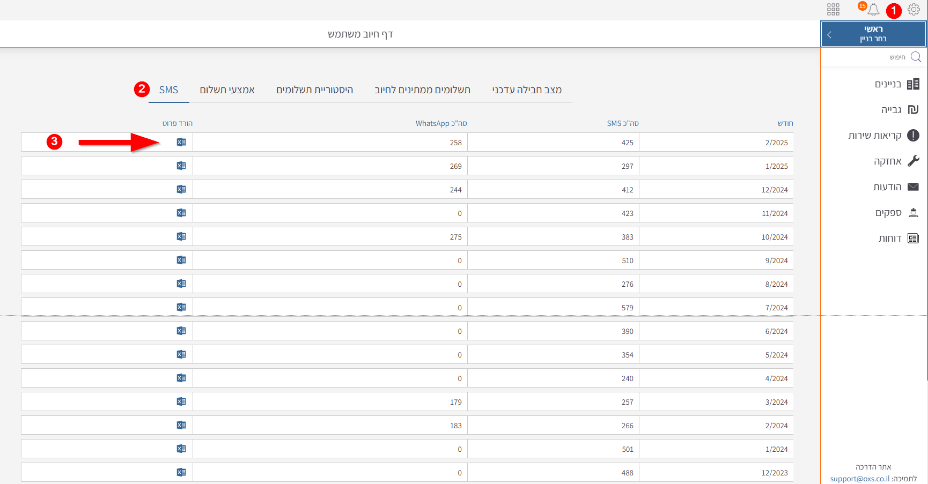Switch to the היסטוריית תשלומים tab
Image resolution: width=928 pixels, height=484 pixels.
coord(314,90)
